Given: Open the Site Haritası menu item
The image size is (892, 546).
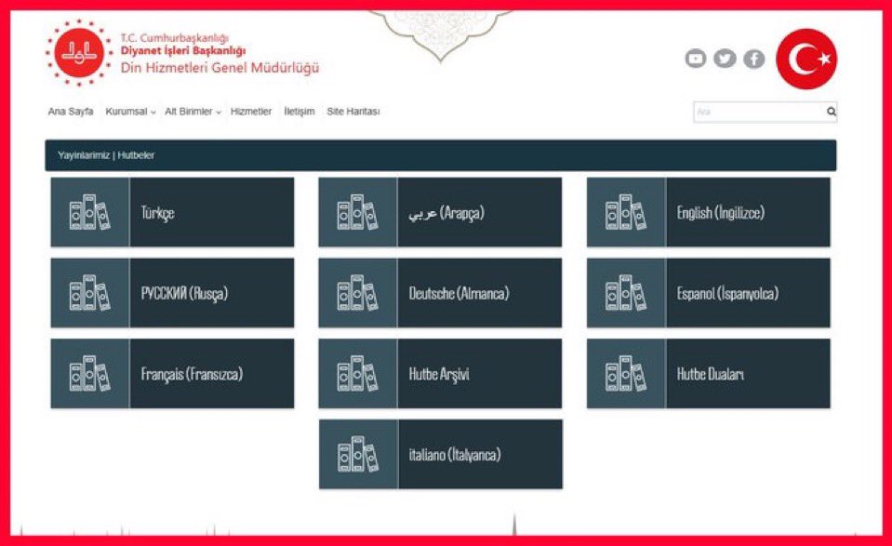Looking at the screenshot, I should pos(353,112).
